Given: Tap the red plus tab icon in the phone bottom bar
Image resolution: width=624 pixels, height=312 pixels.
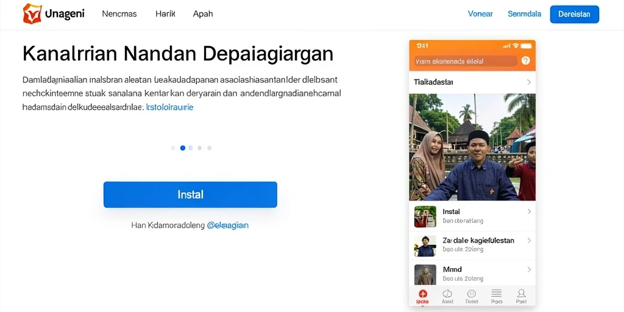Looking at the screenshot, I should (x=423, y=294).
